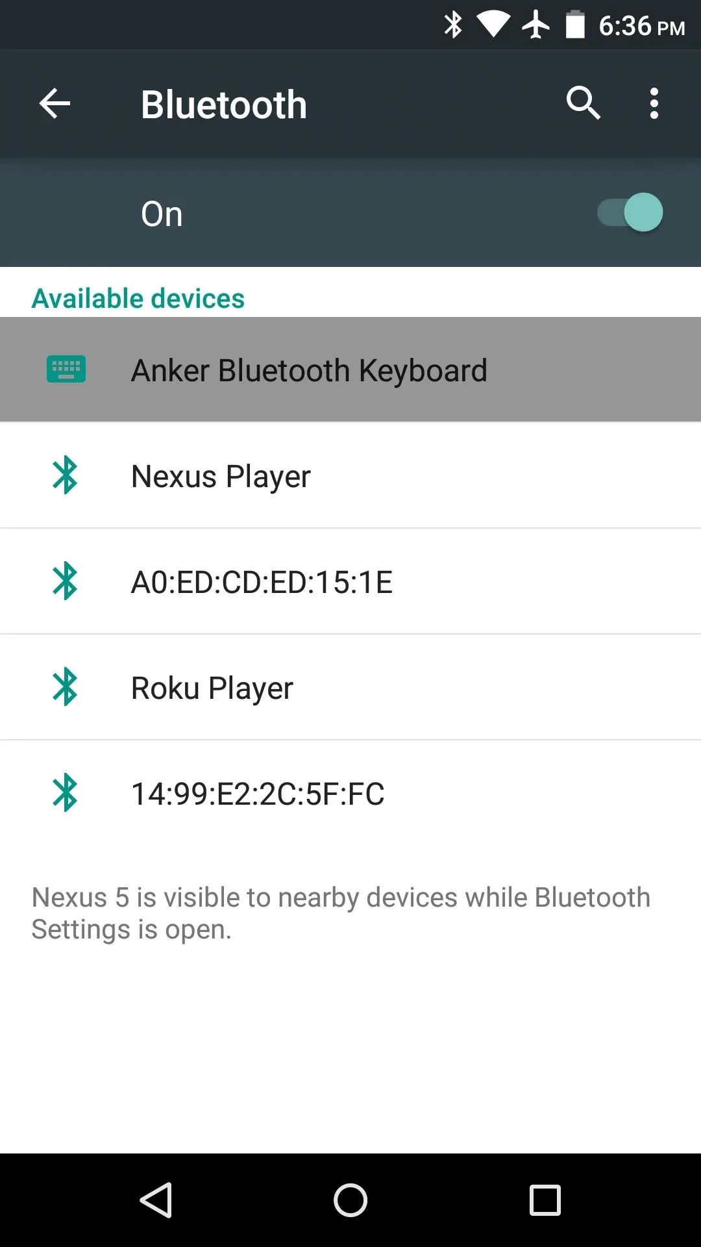
Task: Select device 14:99:E2:2C:5F:FC
Action: point(350,793)
